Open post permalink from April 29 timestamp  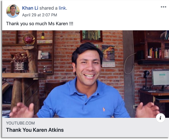[x=40, y=15]
